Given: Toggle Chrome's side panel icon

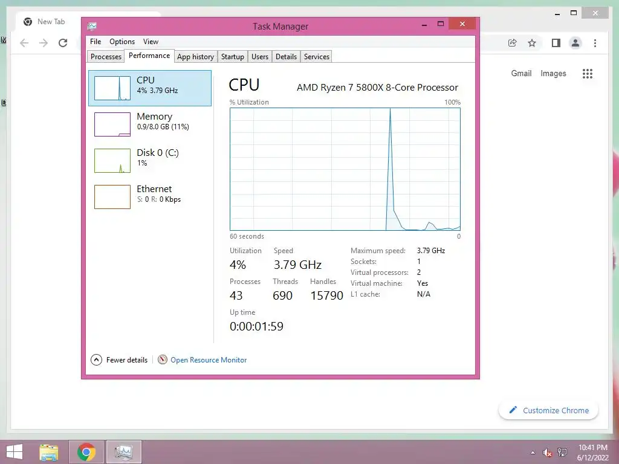Looking at the screenshot, I should tap(556, 43).
